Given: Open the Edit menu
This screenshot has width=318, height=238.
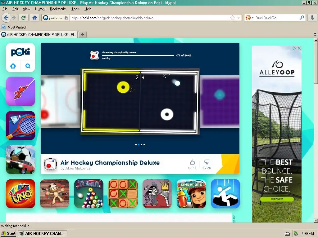Looking at the screenshot, I should pyautogui.click(x=15, y=9).
